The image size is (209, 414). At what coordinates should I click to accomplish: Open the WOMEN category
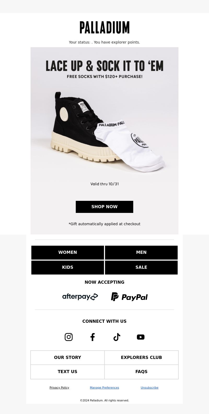[x=68, y=252]
